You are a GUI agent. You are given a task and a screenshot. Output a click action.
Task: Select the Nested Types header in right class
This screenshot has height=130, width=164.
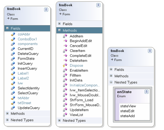coord(126,82)
